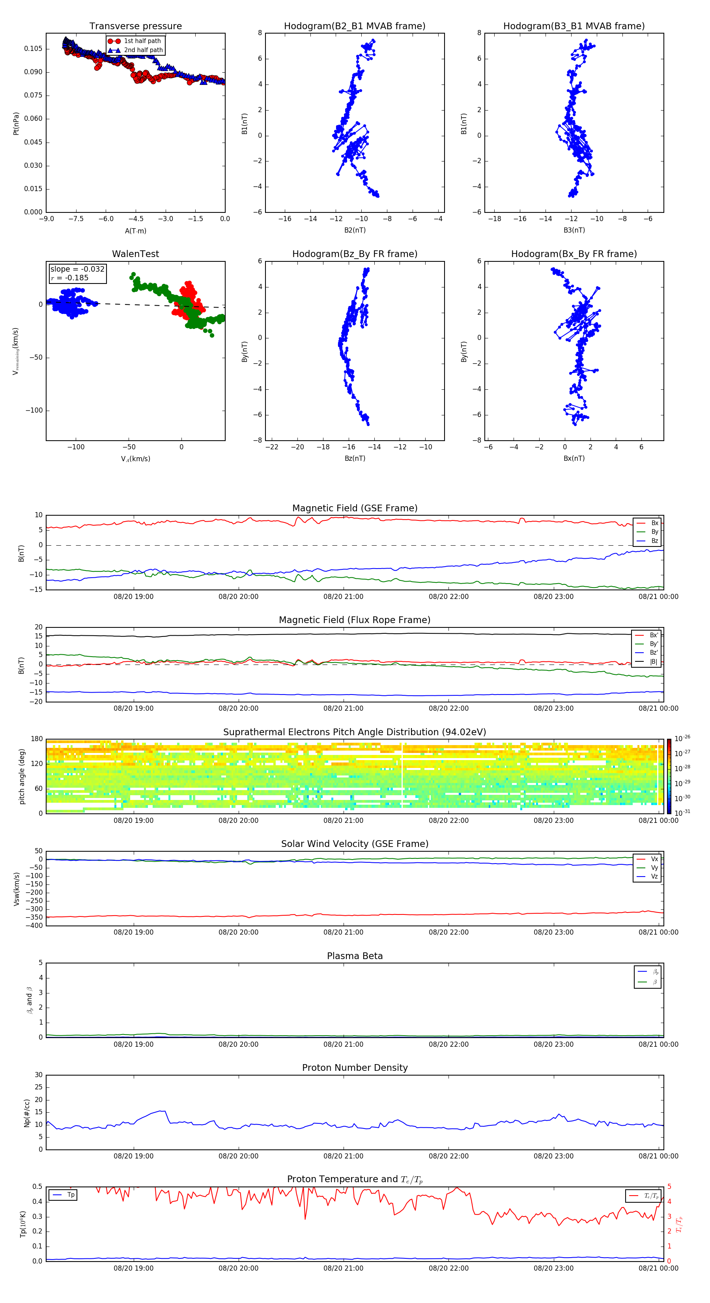Viewport: 710px width, 1303px height.
Task: Select Vx entry in solar wind legend
Action: pos(647,859)
